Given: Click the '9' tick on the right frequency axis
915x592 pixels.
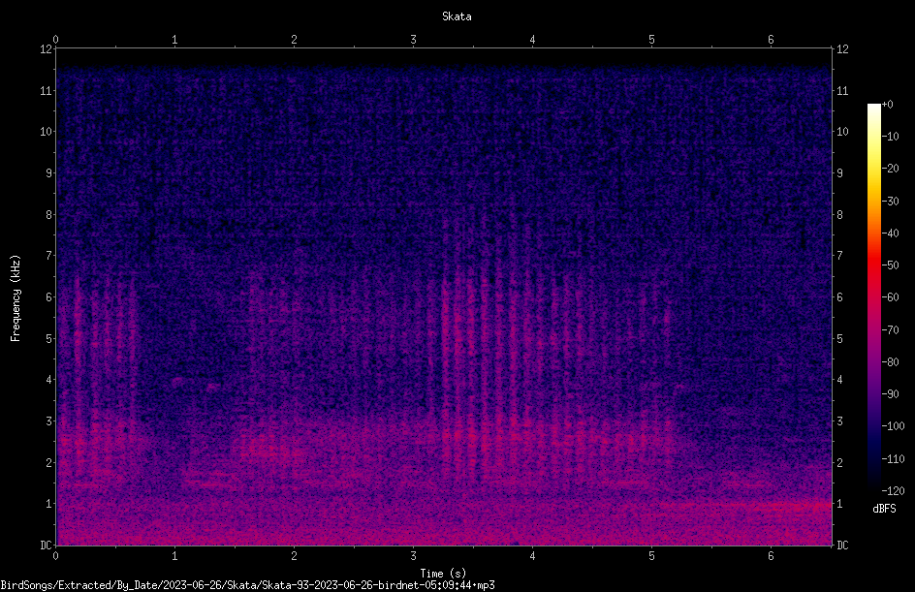Looking at the screenshot, I should coord(839,173).
